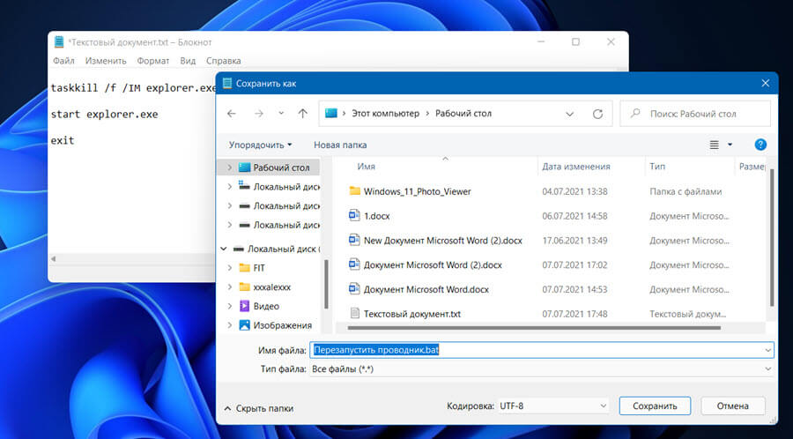This screenshot has width=793, height=439.
Task: Click the Видео library icon
Action: (x=245, y=306)
